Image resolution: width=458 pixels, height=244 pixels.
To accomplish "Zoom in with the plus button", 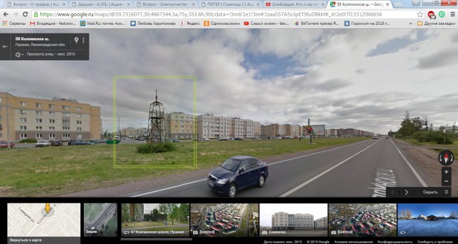I will click(446, 172).
